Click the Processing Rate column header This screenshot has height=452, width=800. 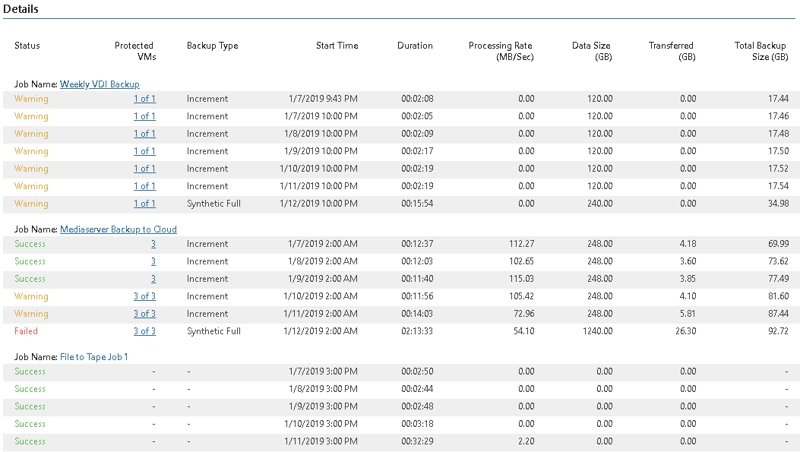coord(501,51)
